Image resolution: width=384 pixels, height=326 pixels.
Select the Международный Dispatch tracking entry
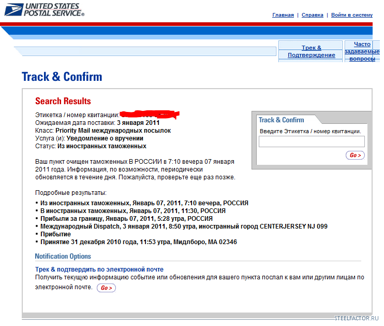[x=184, y=226]
